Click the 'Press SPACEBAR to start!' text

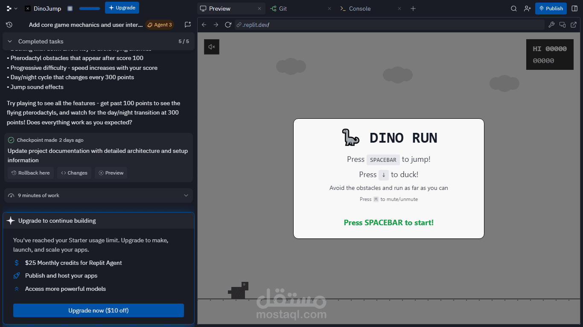389,223
